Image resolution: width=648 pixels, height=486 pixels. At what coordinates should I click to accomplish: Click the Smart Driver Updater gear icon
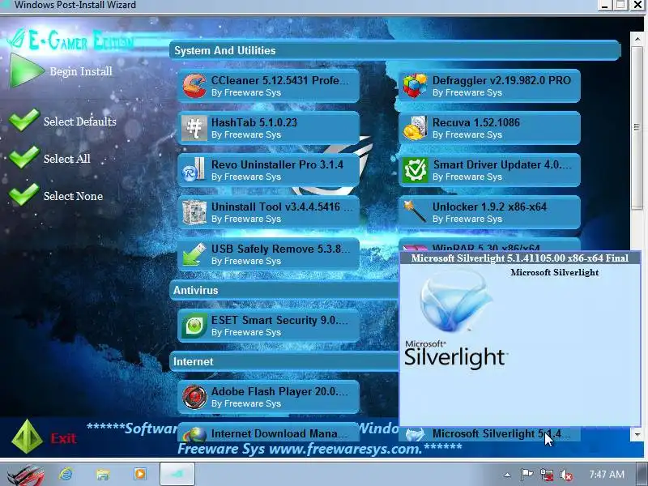point(415,170)
